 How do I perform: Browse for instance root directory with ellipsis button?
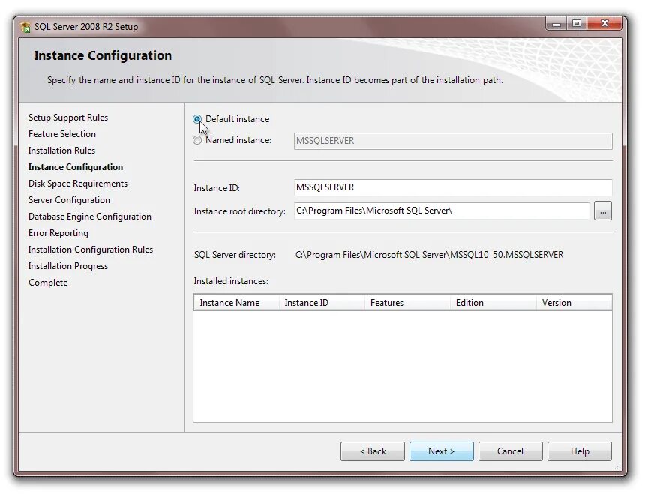point(603,211)
